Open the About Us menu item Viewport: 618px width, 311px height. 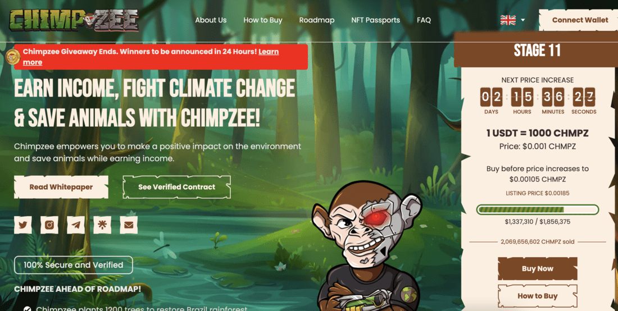tap(211, 20)
